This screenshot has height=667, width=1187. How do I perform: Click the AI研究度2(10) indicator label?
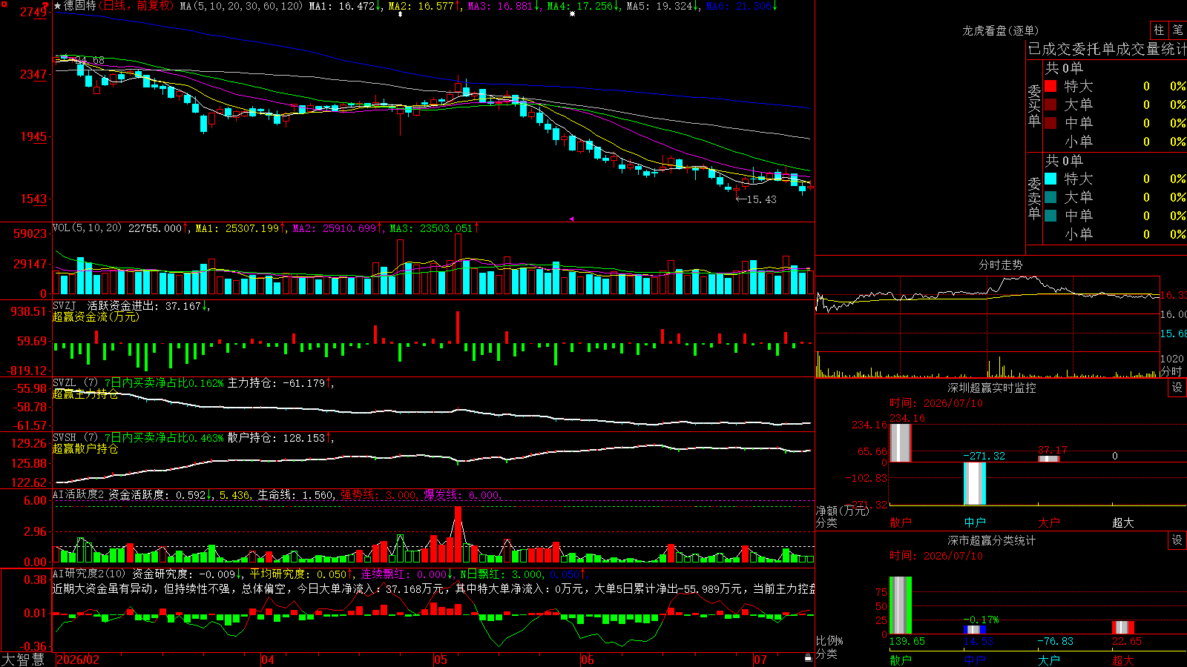[x=89, y=574]
